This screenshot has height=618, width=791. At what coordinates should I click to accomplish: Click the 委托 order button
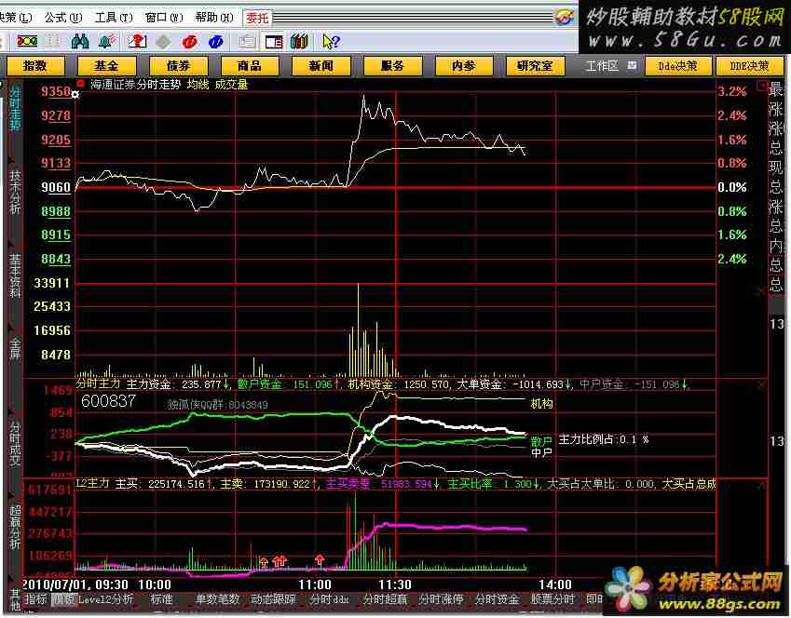point(257,18)
